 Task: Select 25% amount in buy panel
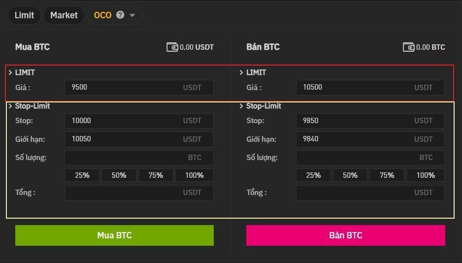[82, 175]
